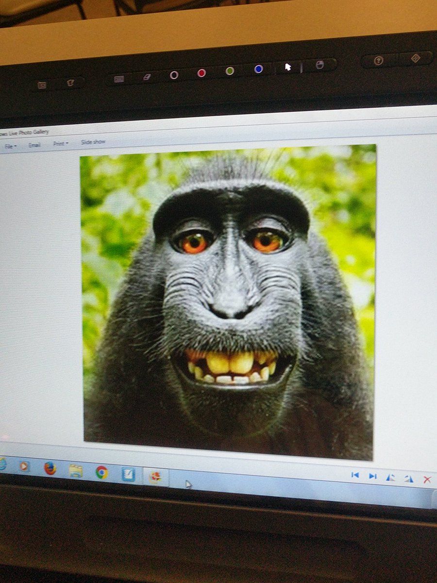Click the monkey photo in the viewer
Image resolution: width=437 pixels, height=583 pixels.
(x=228, y=301)
